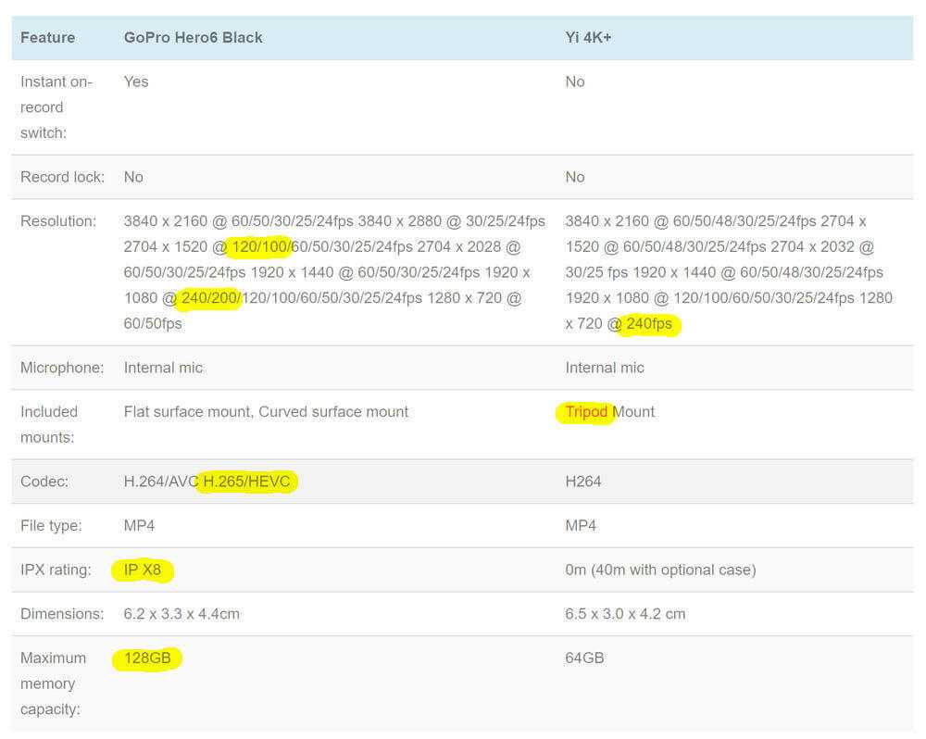Click the highlighted "IP X8" rating

(x=142, y=570)
